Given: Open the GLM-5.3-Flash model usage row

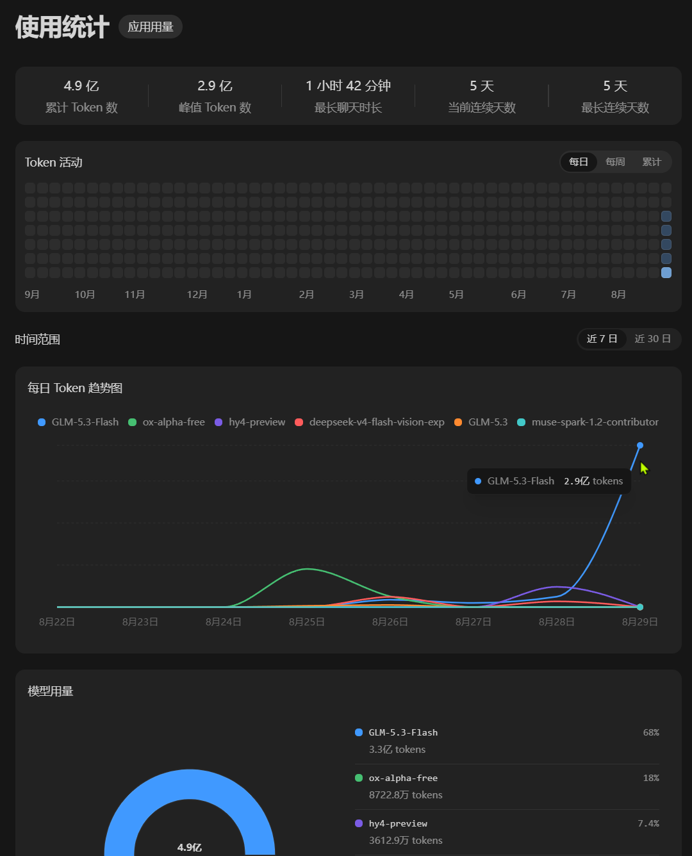Looking at the screenshot, I should (x=507, y=741).
